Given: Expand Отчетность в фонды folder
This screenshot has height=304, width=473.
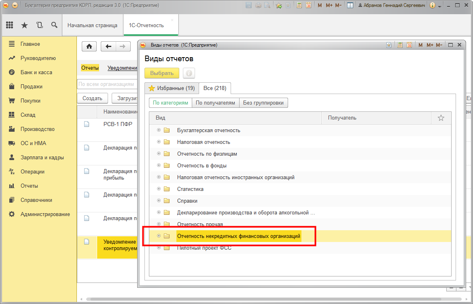Looking at the screenshot, I should point(159,166).
